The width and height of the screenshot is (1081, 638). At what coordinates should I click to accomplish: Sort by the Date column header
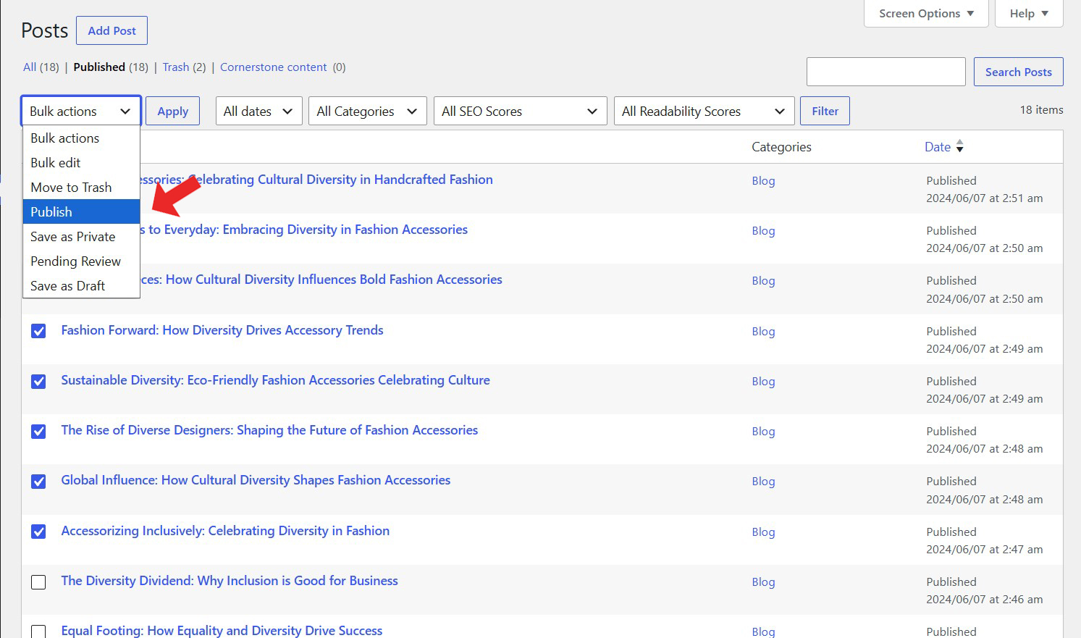pyautogui.click(x=938, y=146)
